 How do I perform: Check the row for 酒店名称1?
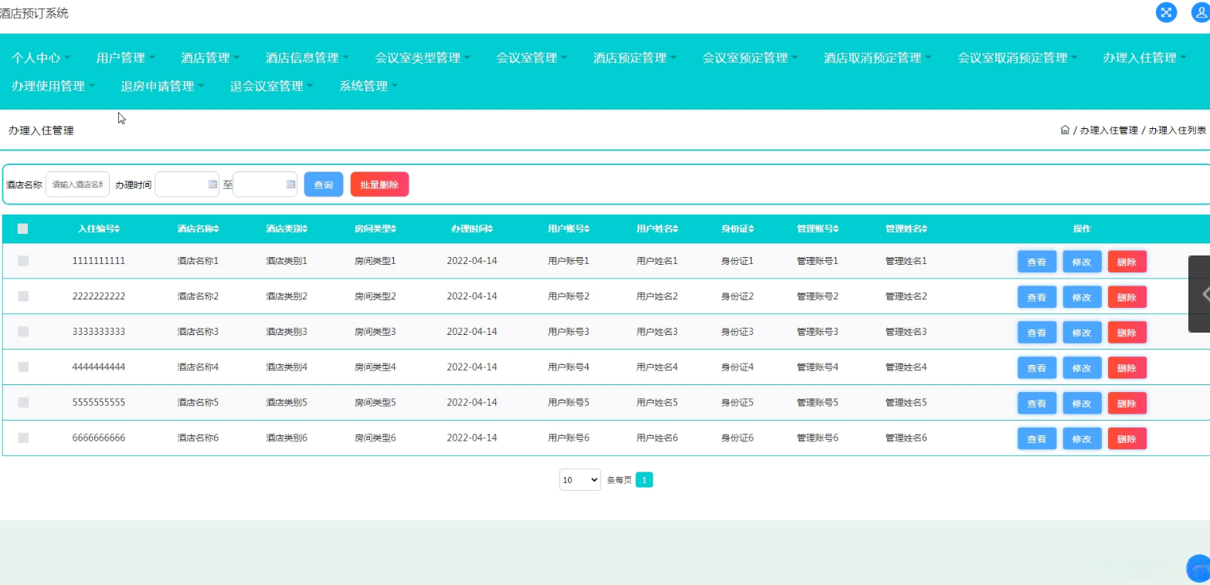tap(23, 261)
